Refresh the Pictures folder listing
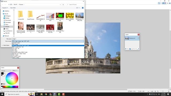 click(x=63, y=5)
